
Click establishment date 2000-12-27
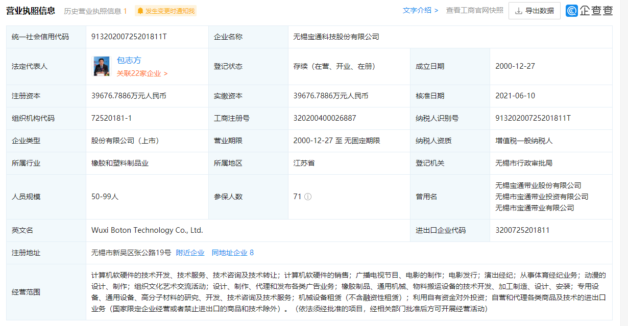515,66
